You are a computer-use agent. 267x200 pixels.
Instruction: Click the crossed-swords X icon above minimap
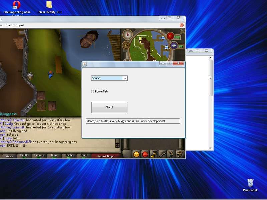[x=182, y=31]
